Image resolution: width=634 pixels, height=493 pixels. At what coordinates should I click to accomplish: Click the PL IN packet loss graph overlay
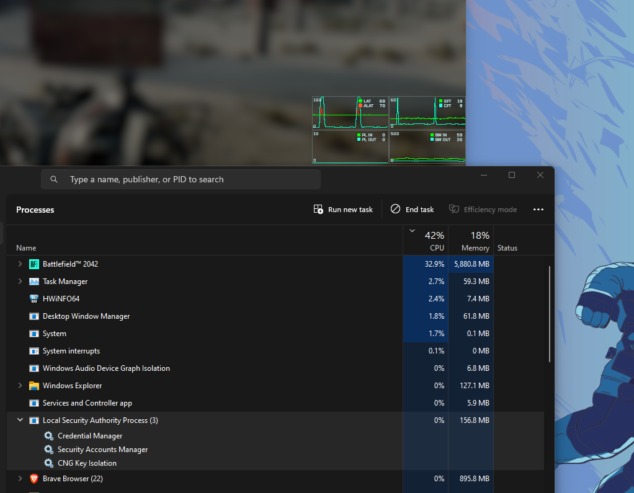point(350,147)
